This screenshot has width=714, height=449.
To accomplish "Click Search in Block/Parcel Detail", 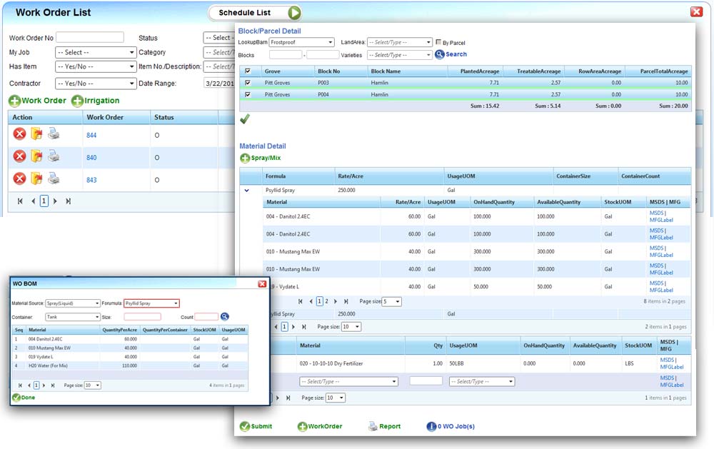I will (451, 54).
